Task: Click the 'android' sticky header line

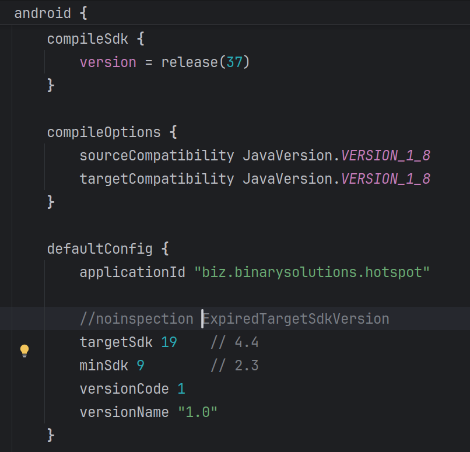Action: click(x=235, y=13)
